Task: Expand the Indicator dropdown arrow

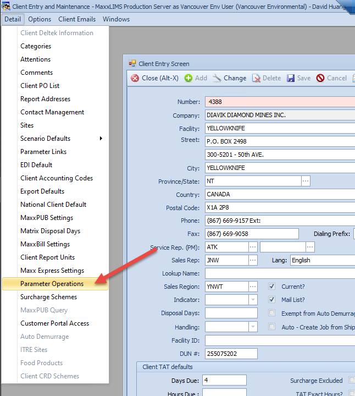Action: [x=253, y=300]
